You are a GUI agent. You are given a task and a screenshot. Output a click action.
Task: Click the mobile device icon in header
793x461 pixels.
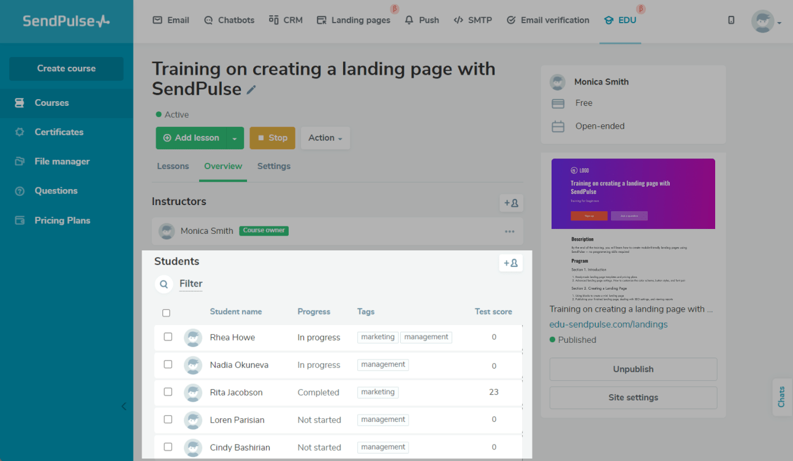tap(731, 20)
